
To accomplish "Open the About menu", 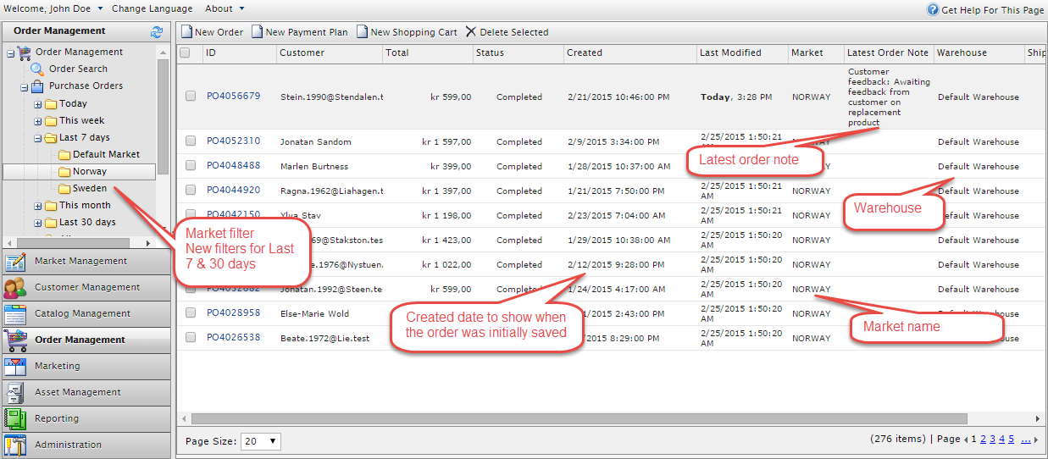I will click(225, 8).
